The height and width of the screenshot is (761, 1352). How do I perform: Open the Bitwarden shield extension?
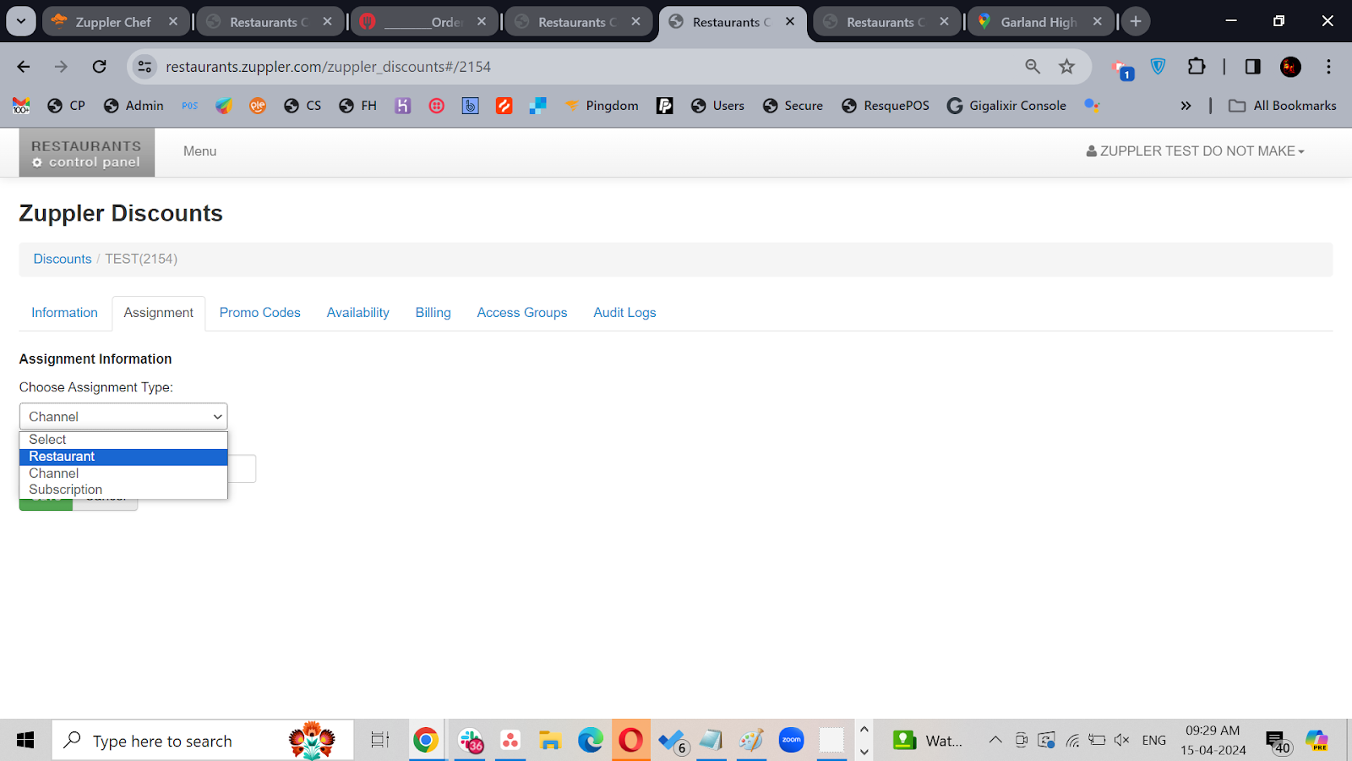click(x=1158, y=67)
